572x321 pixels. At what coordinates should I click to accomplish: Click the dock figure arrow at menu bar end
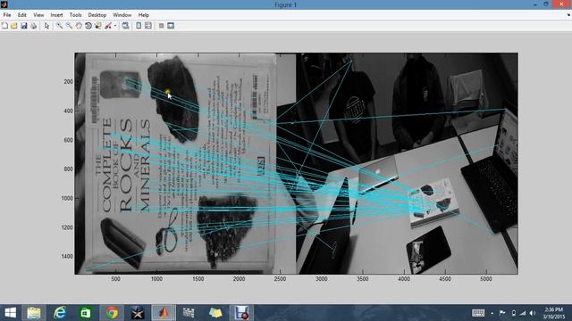click(x=568, y=15)
